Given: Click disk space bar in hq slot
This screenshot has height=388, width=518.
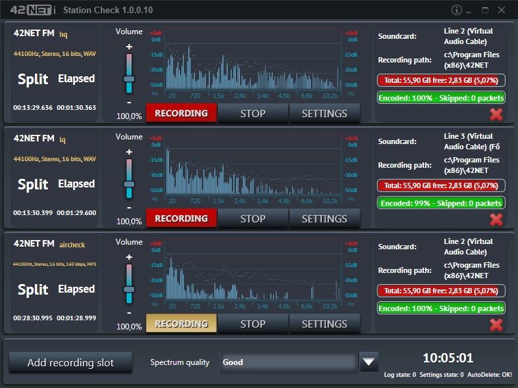Looking at the screenshot, I should [x=441, y=80].
